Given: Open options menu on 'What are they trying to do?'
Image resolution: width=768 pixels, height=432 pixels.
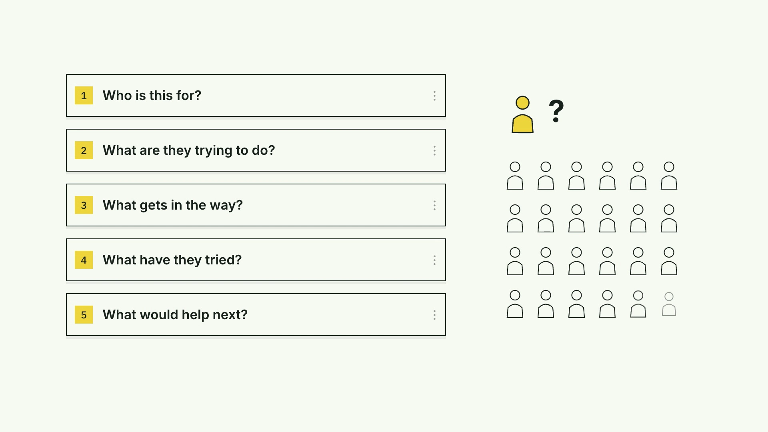Looking at the screenshot, I should pos(434,150).
